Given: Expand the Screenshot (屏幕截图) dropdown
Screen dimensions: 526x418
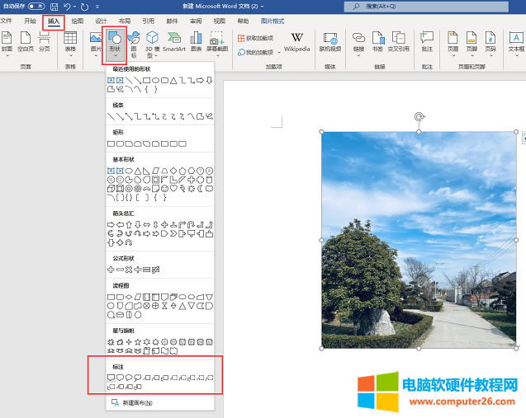Looking at the screenshot, I should 216,42.
